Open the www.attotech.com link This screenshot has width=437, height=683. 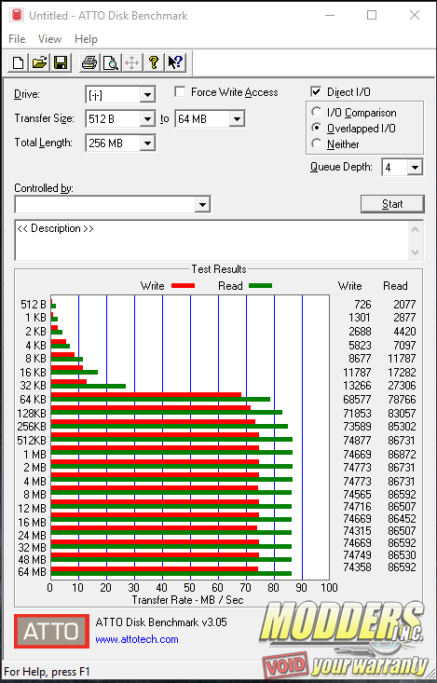pos(137,639)
